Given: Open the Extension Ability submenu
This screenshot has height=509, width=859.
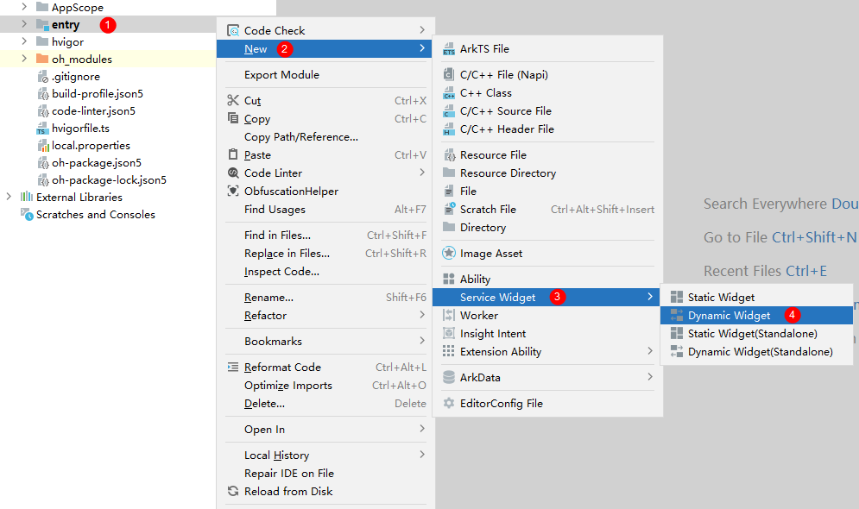Looking at the screenshot, I should point(501,352).
